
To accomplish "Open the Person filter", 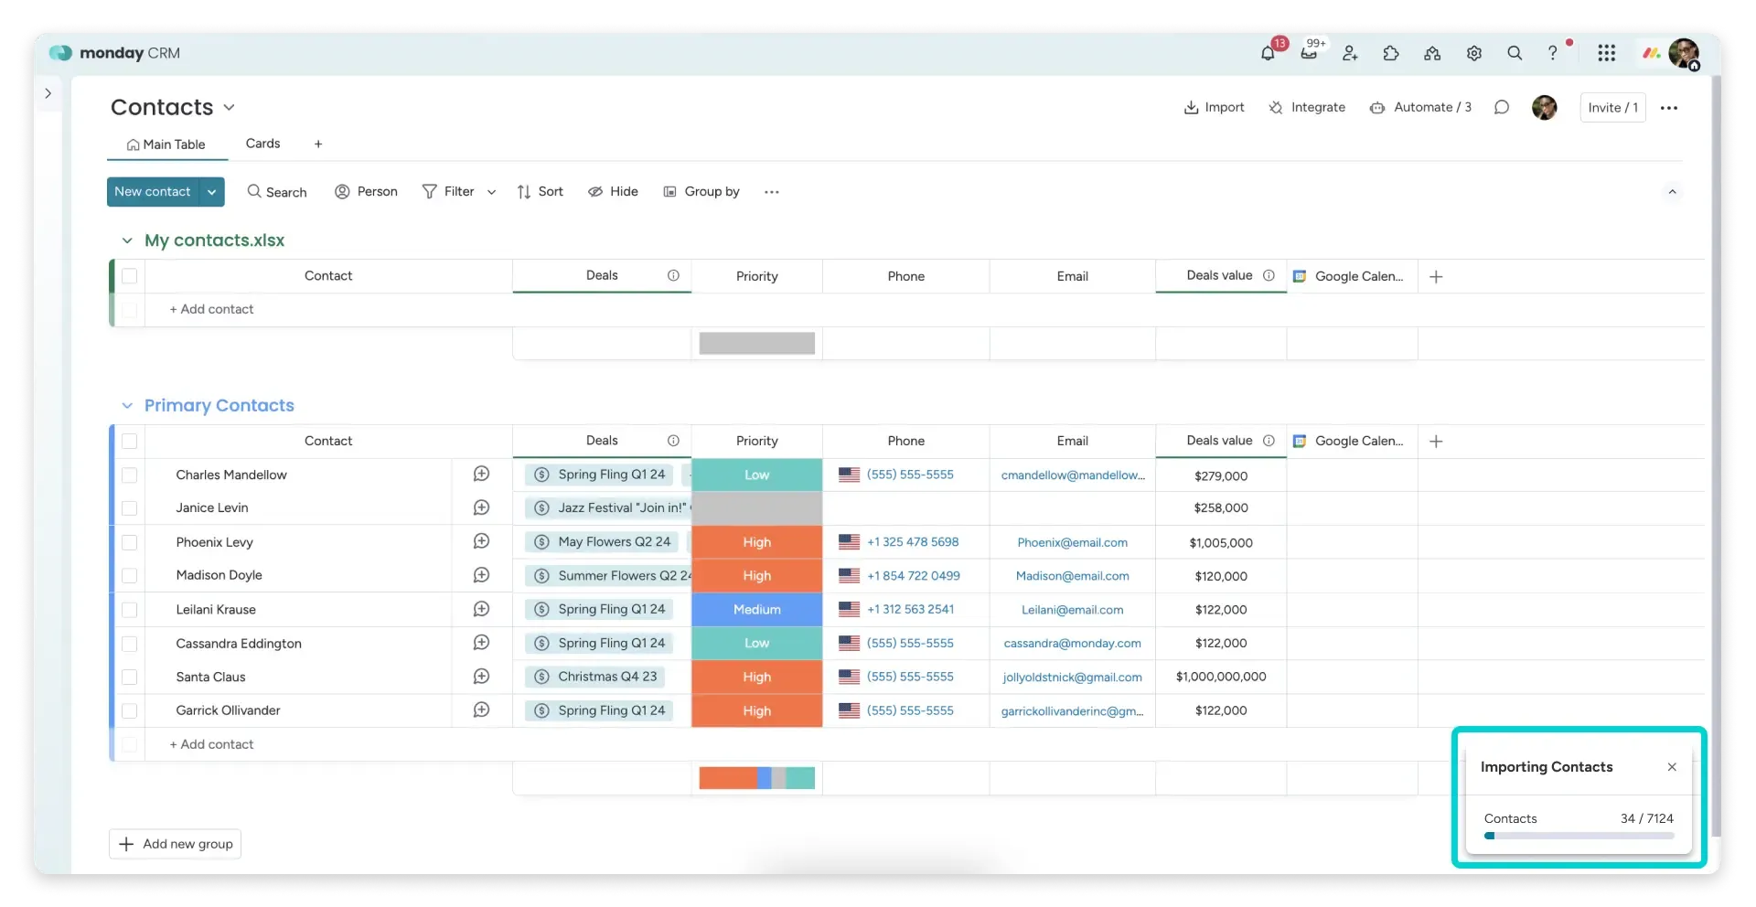I will (366, 192).
